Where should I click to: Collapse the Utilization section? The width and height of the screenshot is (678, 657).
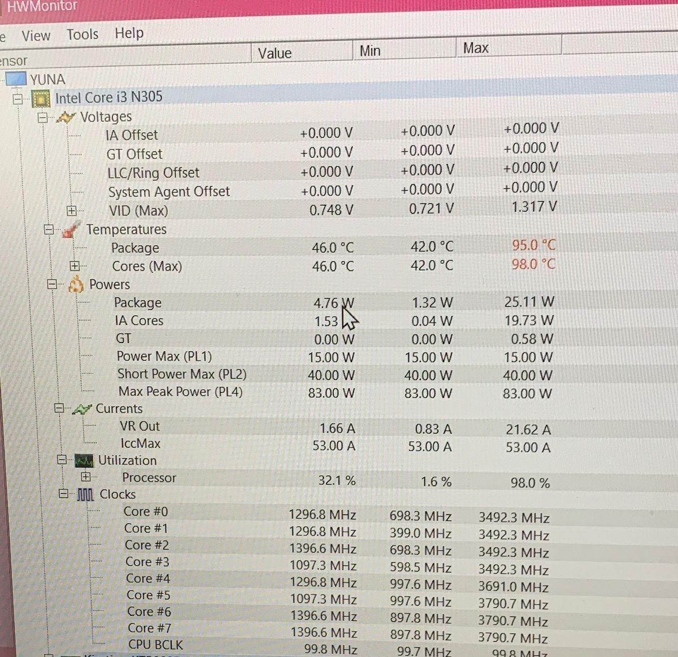tap(62, 460)
